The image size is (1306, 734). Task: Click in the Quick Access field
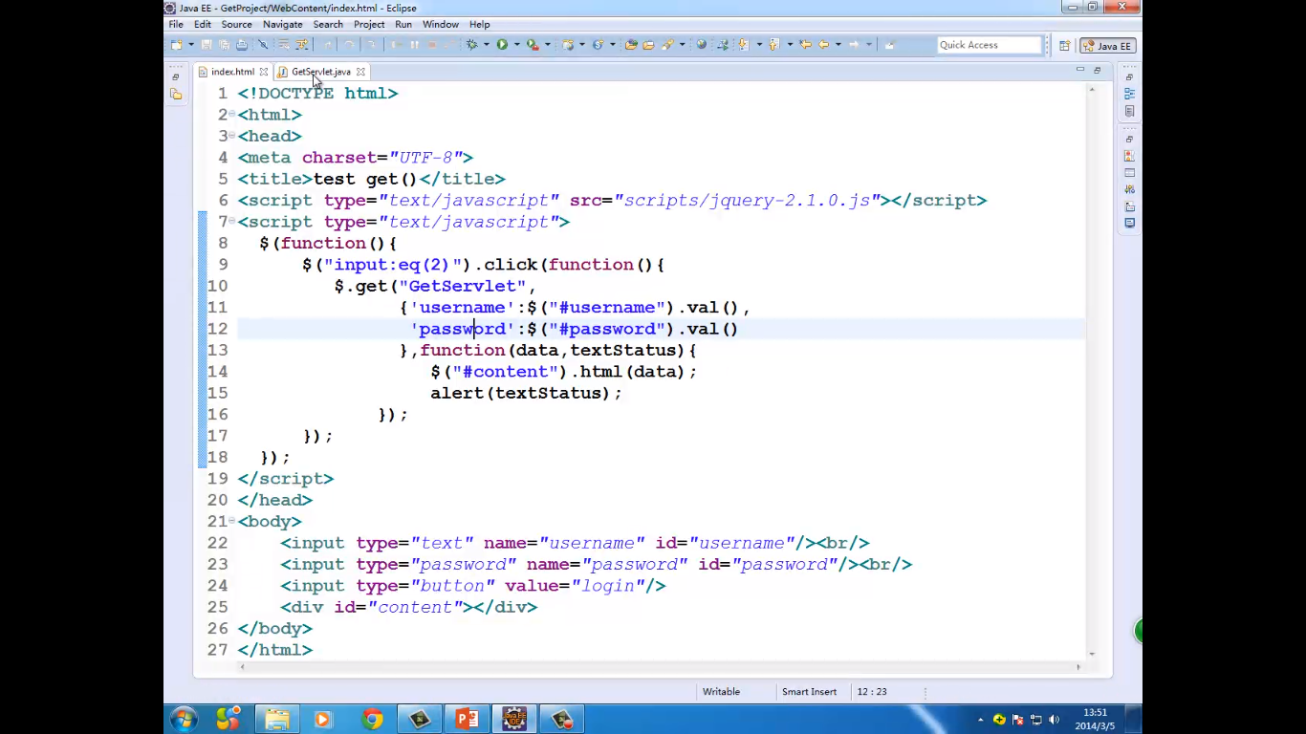[x=989, y=45]
